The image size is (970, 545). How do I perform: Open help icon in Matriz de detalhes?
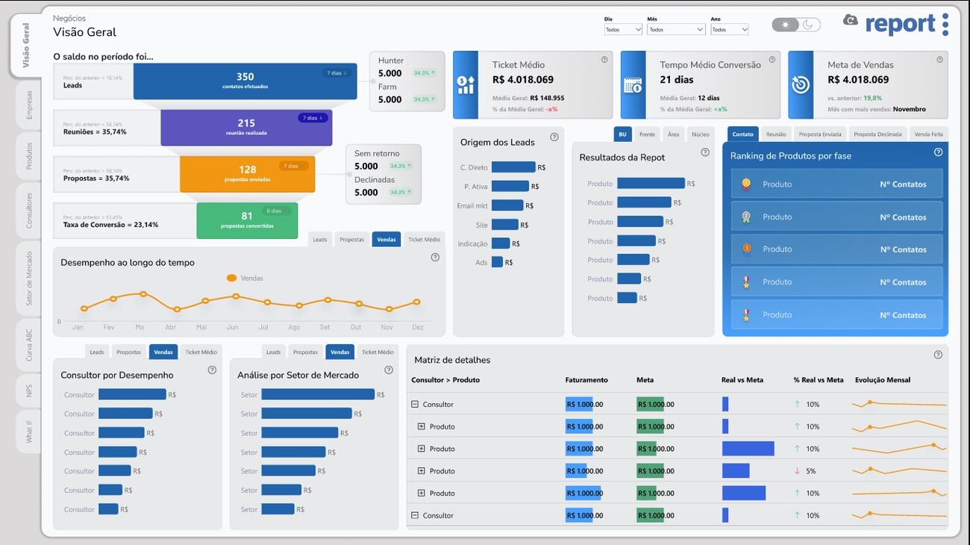pyautogui.click(x=938, y=355)
